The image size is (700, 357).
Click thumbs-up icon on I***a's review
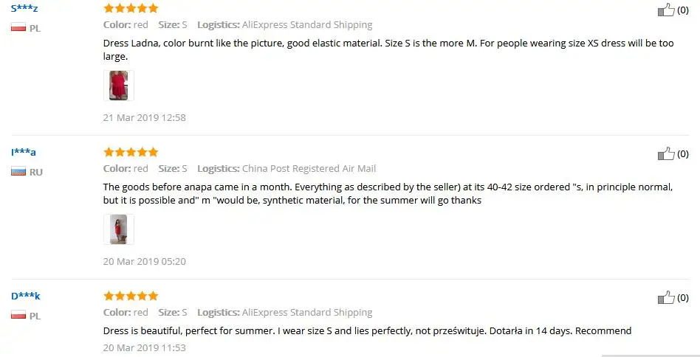pyautogui.click(x=665, y=153)
